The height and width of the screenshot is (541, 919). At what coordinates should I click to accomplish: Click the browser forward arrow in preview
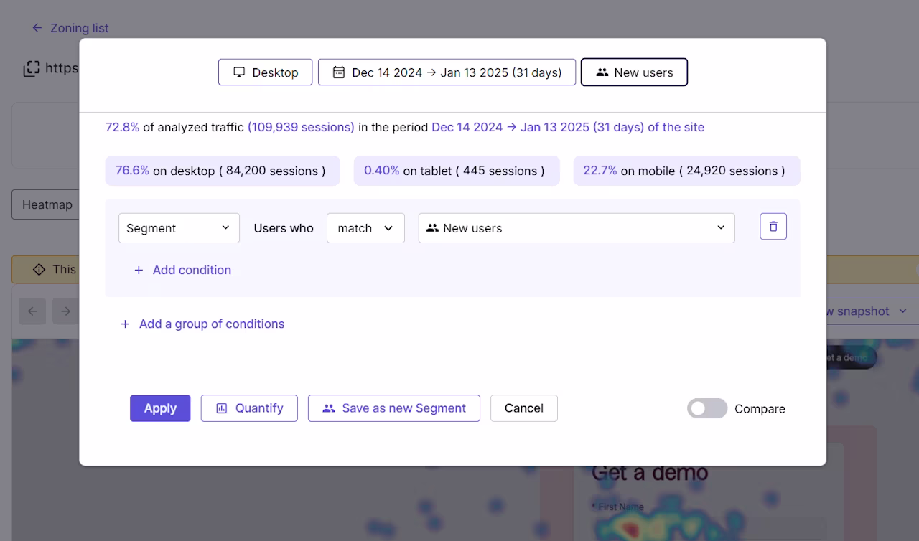tap(65, 311)
